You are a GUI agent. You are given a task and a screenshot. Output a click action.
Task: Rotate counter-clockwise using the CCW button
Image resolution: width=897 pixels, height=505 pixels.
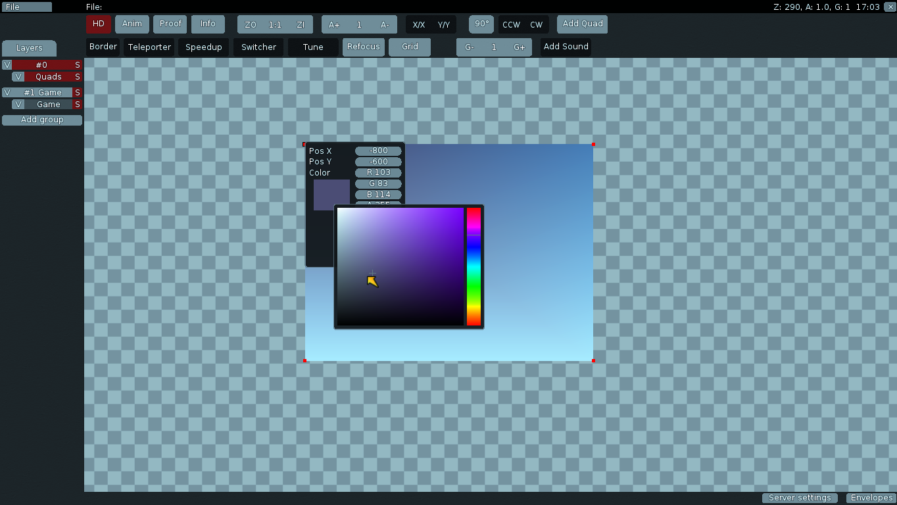(x=511, y=25)
